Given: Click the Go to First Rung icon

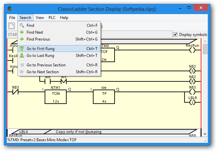Looking at the screenshot, I should click(x=22, y=49).
